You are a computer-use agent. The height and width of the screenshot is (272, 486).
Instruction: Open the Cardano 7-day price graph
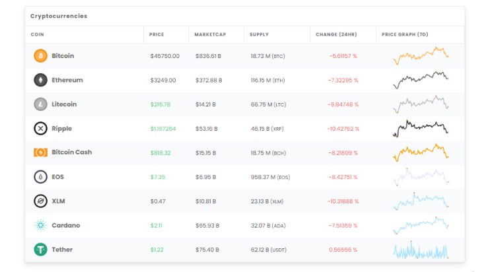tap(421, 225)
